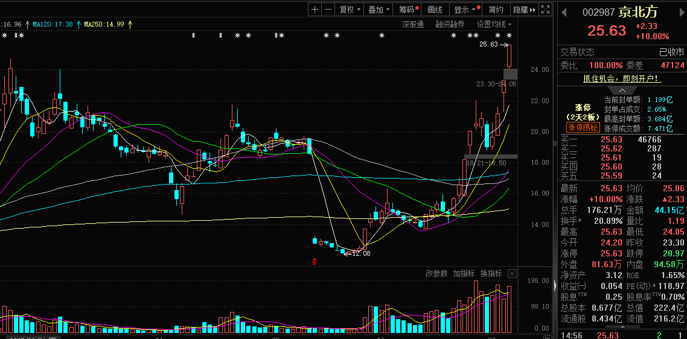687x339 pixels.
Task: Select the 买一 bid row at 25.63
Action: point(622,140)
